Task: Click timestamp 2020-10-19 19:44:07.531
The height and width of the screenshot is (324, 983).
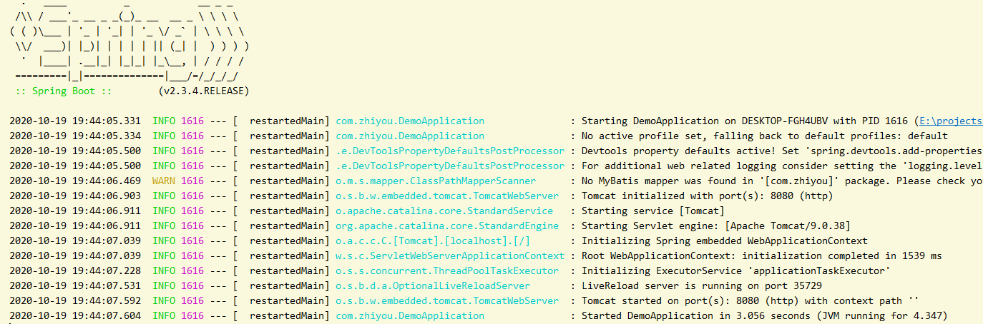Action: (x=75, y=286)
